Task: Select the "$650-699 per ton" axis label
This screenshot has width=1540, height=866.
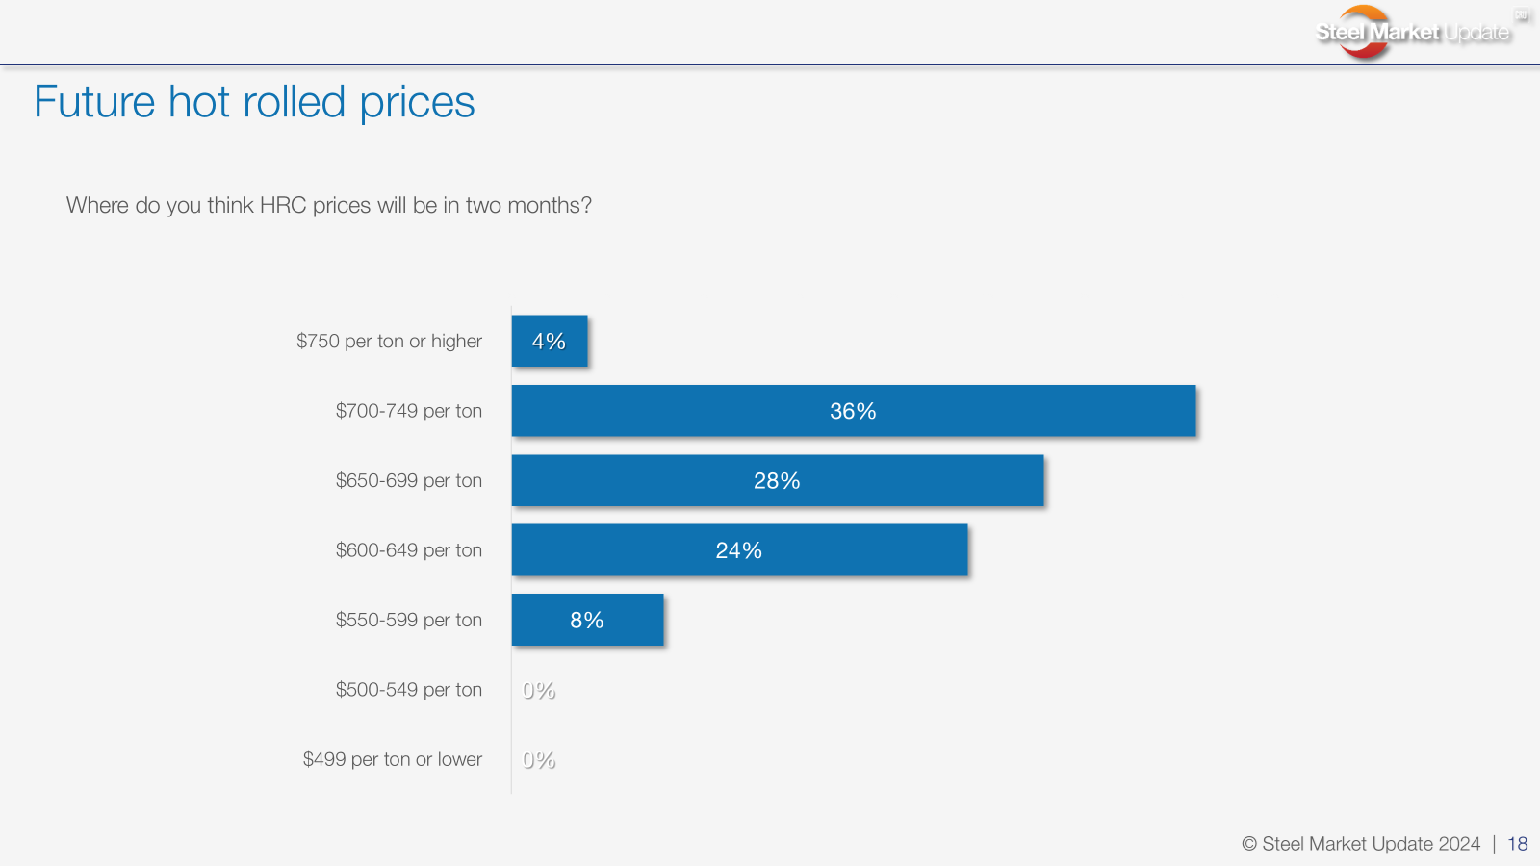Action: pos(408,481)
